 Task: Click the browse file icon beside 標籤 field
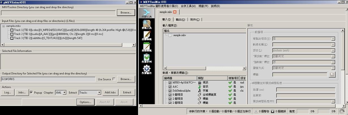pyautogui.click(x=332, y=75)
